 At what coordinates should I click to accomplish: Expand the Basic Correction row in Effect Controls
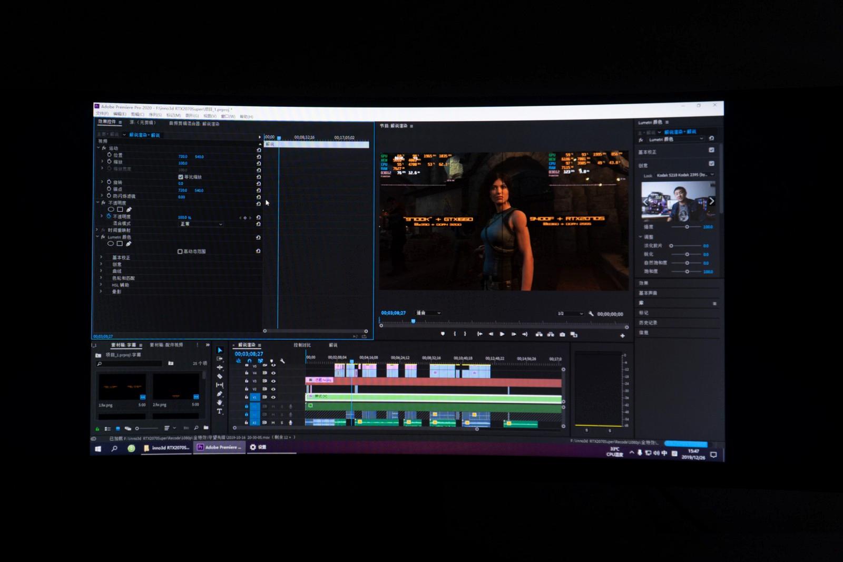(x=101, y=257)
